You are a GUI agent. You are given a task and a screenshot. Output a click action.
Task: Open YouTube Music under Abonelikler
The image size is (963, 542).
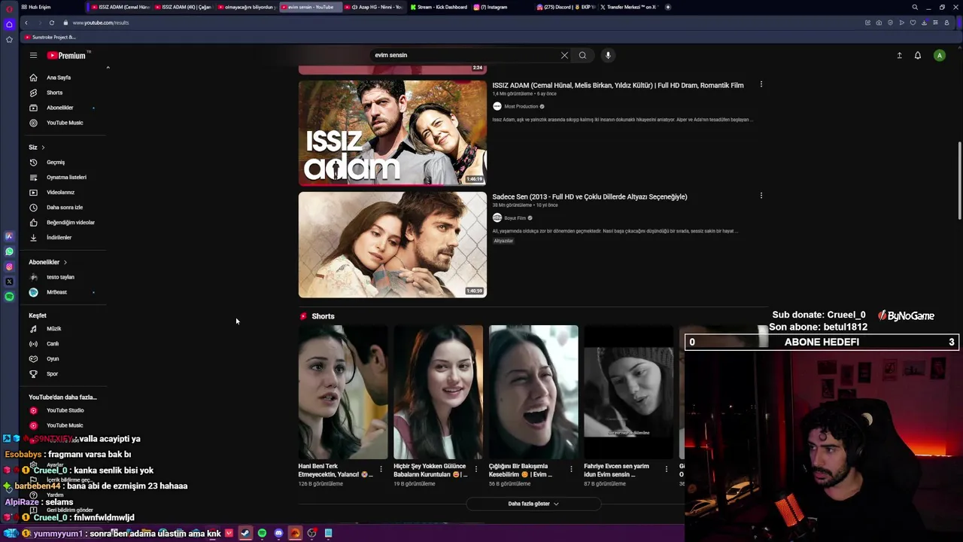65,123
